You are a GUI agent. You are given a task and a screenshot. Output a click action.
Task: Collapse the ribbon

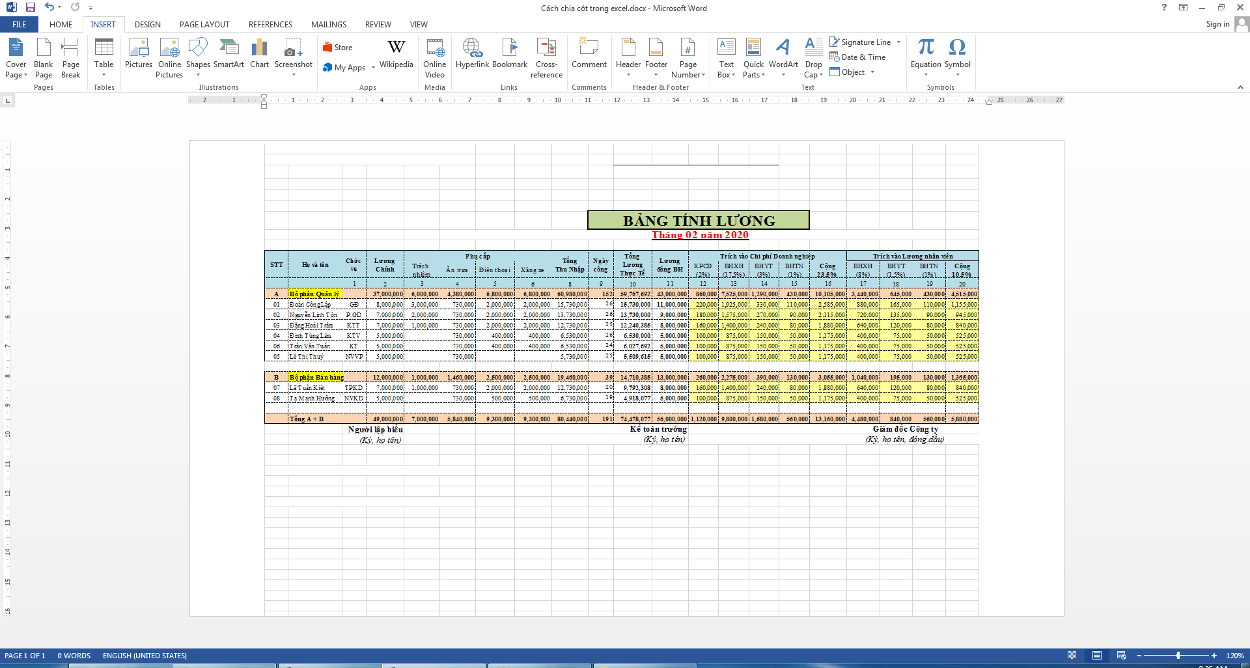(1240, 87)
